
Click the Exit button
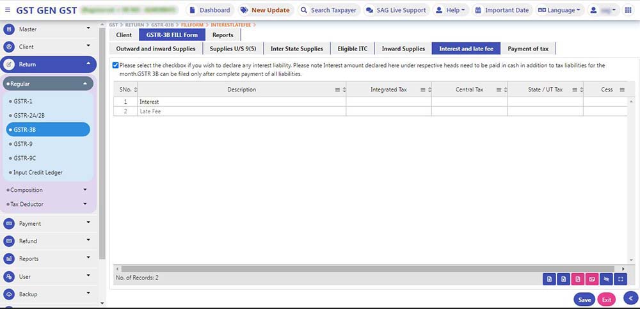pyautogui.click(x=606, y=299)
